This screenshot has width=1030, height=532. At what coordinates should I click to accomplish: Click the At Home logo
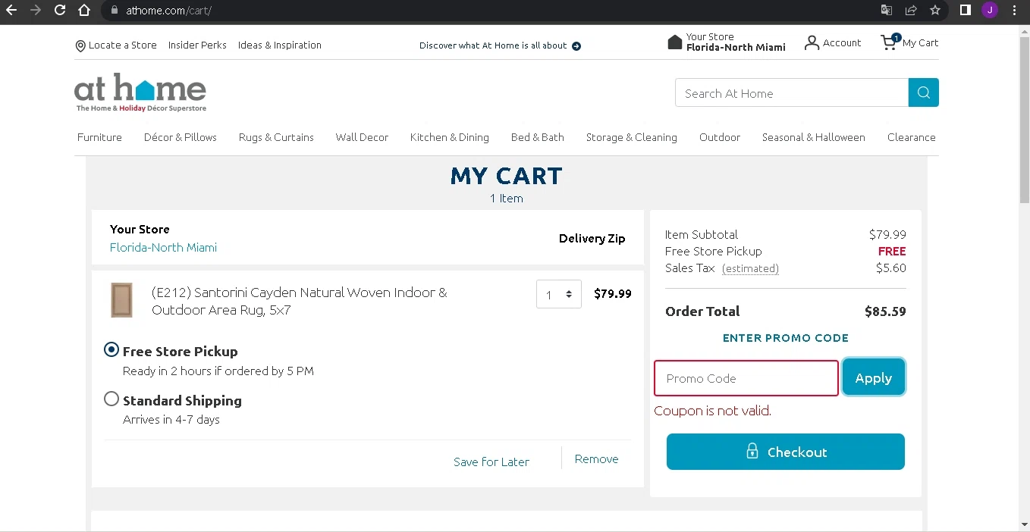tap(140, 92)
